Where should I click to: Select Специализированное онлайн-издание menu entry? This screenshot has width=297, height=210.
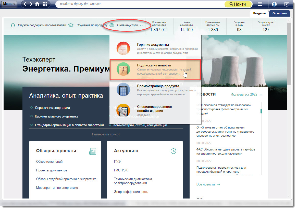click(x=155, y=111)
